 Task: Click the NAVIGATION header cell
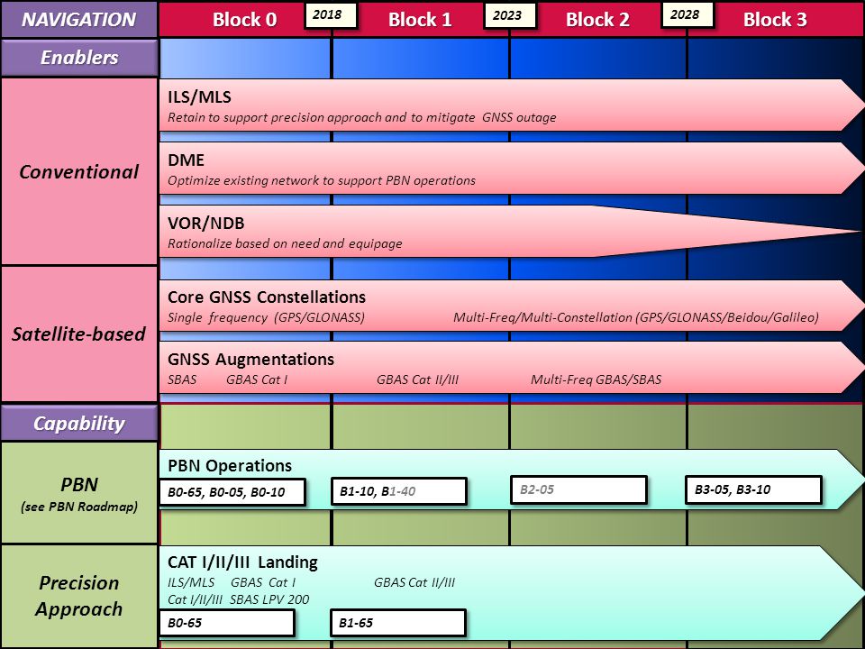click(79, 19)
